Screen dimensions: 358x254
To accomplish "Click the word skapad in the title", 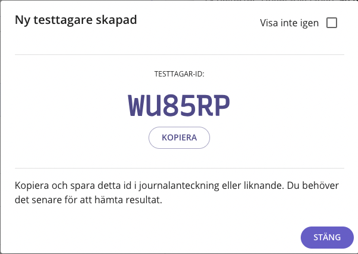I will click(x=116, y=20).
